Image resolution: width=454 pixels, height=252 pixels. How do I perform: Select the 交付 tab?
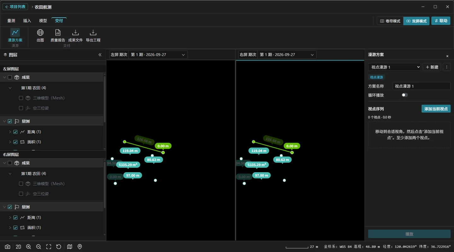coord(59,21)
